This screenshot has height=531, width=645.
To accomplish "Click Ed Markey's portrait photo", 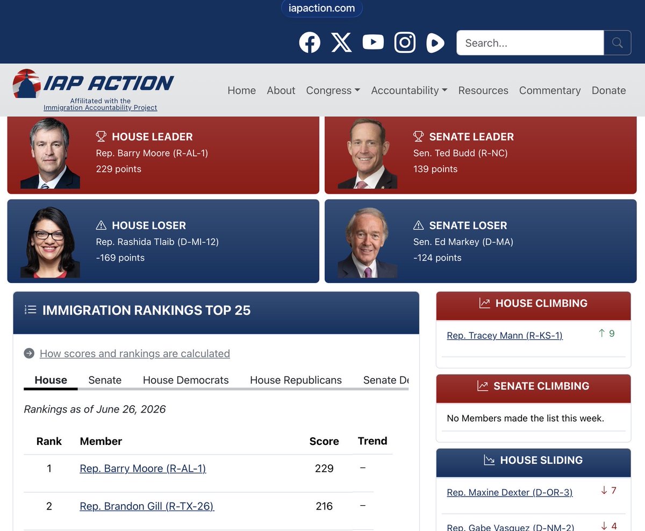I will coord(367,242).
